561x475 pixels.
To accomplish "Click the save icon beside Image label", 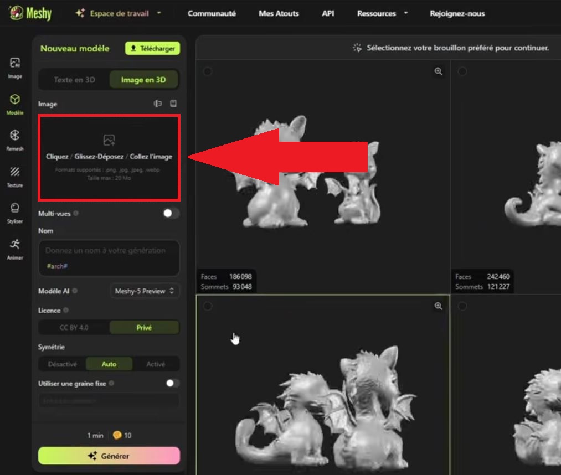I will [173, 104].
